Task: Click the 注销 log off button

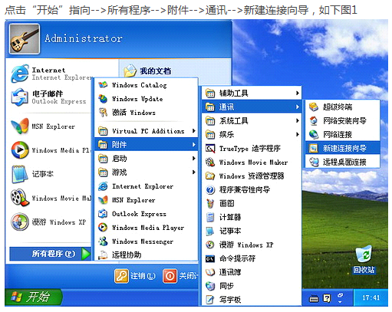Action: point(135,276)
